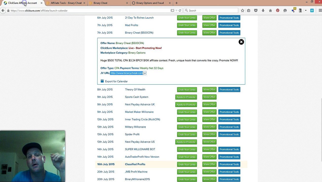322x182 pixels.
Task: Select the Spider Profit offer name
Action: 132,134
